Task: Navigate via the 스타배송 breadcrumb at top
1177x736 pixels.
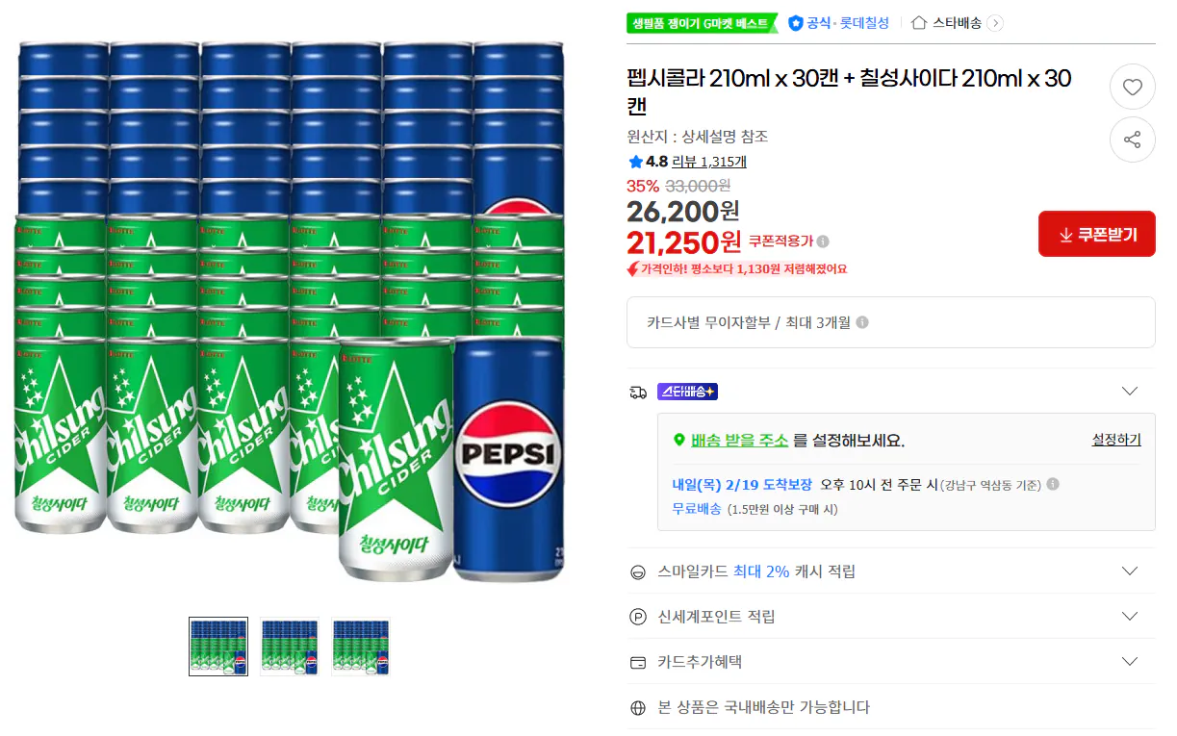Action: click(957, 23)
